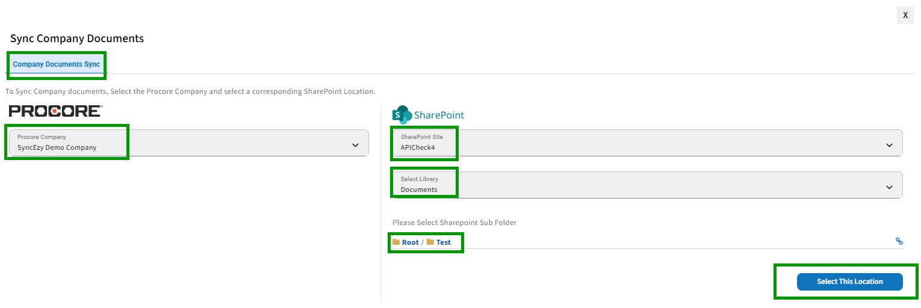The height and width of the screenshot is (308, 921).
Task: Click the SharePoint wordmark text
Action: [439, 115]
